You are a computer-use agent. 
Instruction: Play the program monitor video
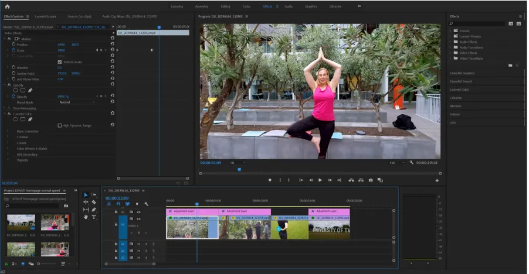(320, 180)
